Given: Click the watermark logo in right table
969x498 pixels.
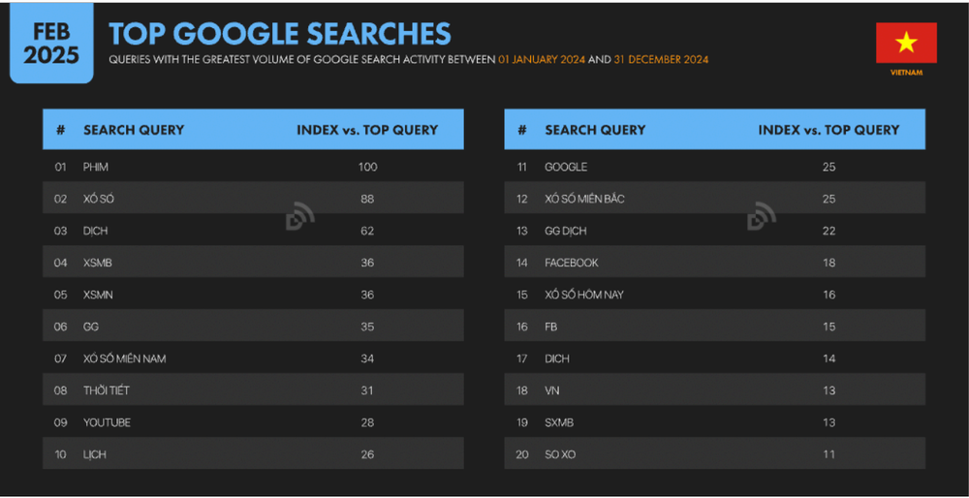Looking at the screenshot, I should coord(762,215).
